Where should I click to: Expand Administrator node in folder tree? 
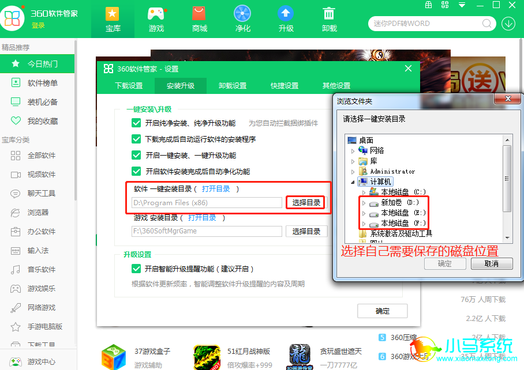[353, 172]
